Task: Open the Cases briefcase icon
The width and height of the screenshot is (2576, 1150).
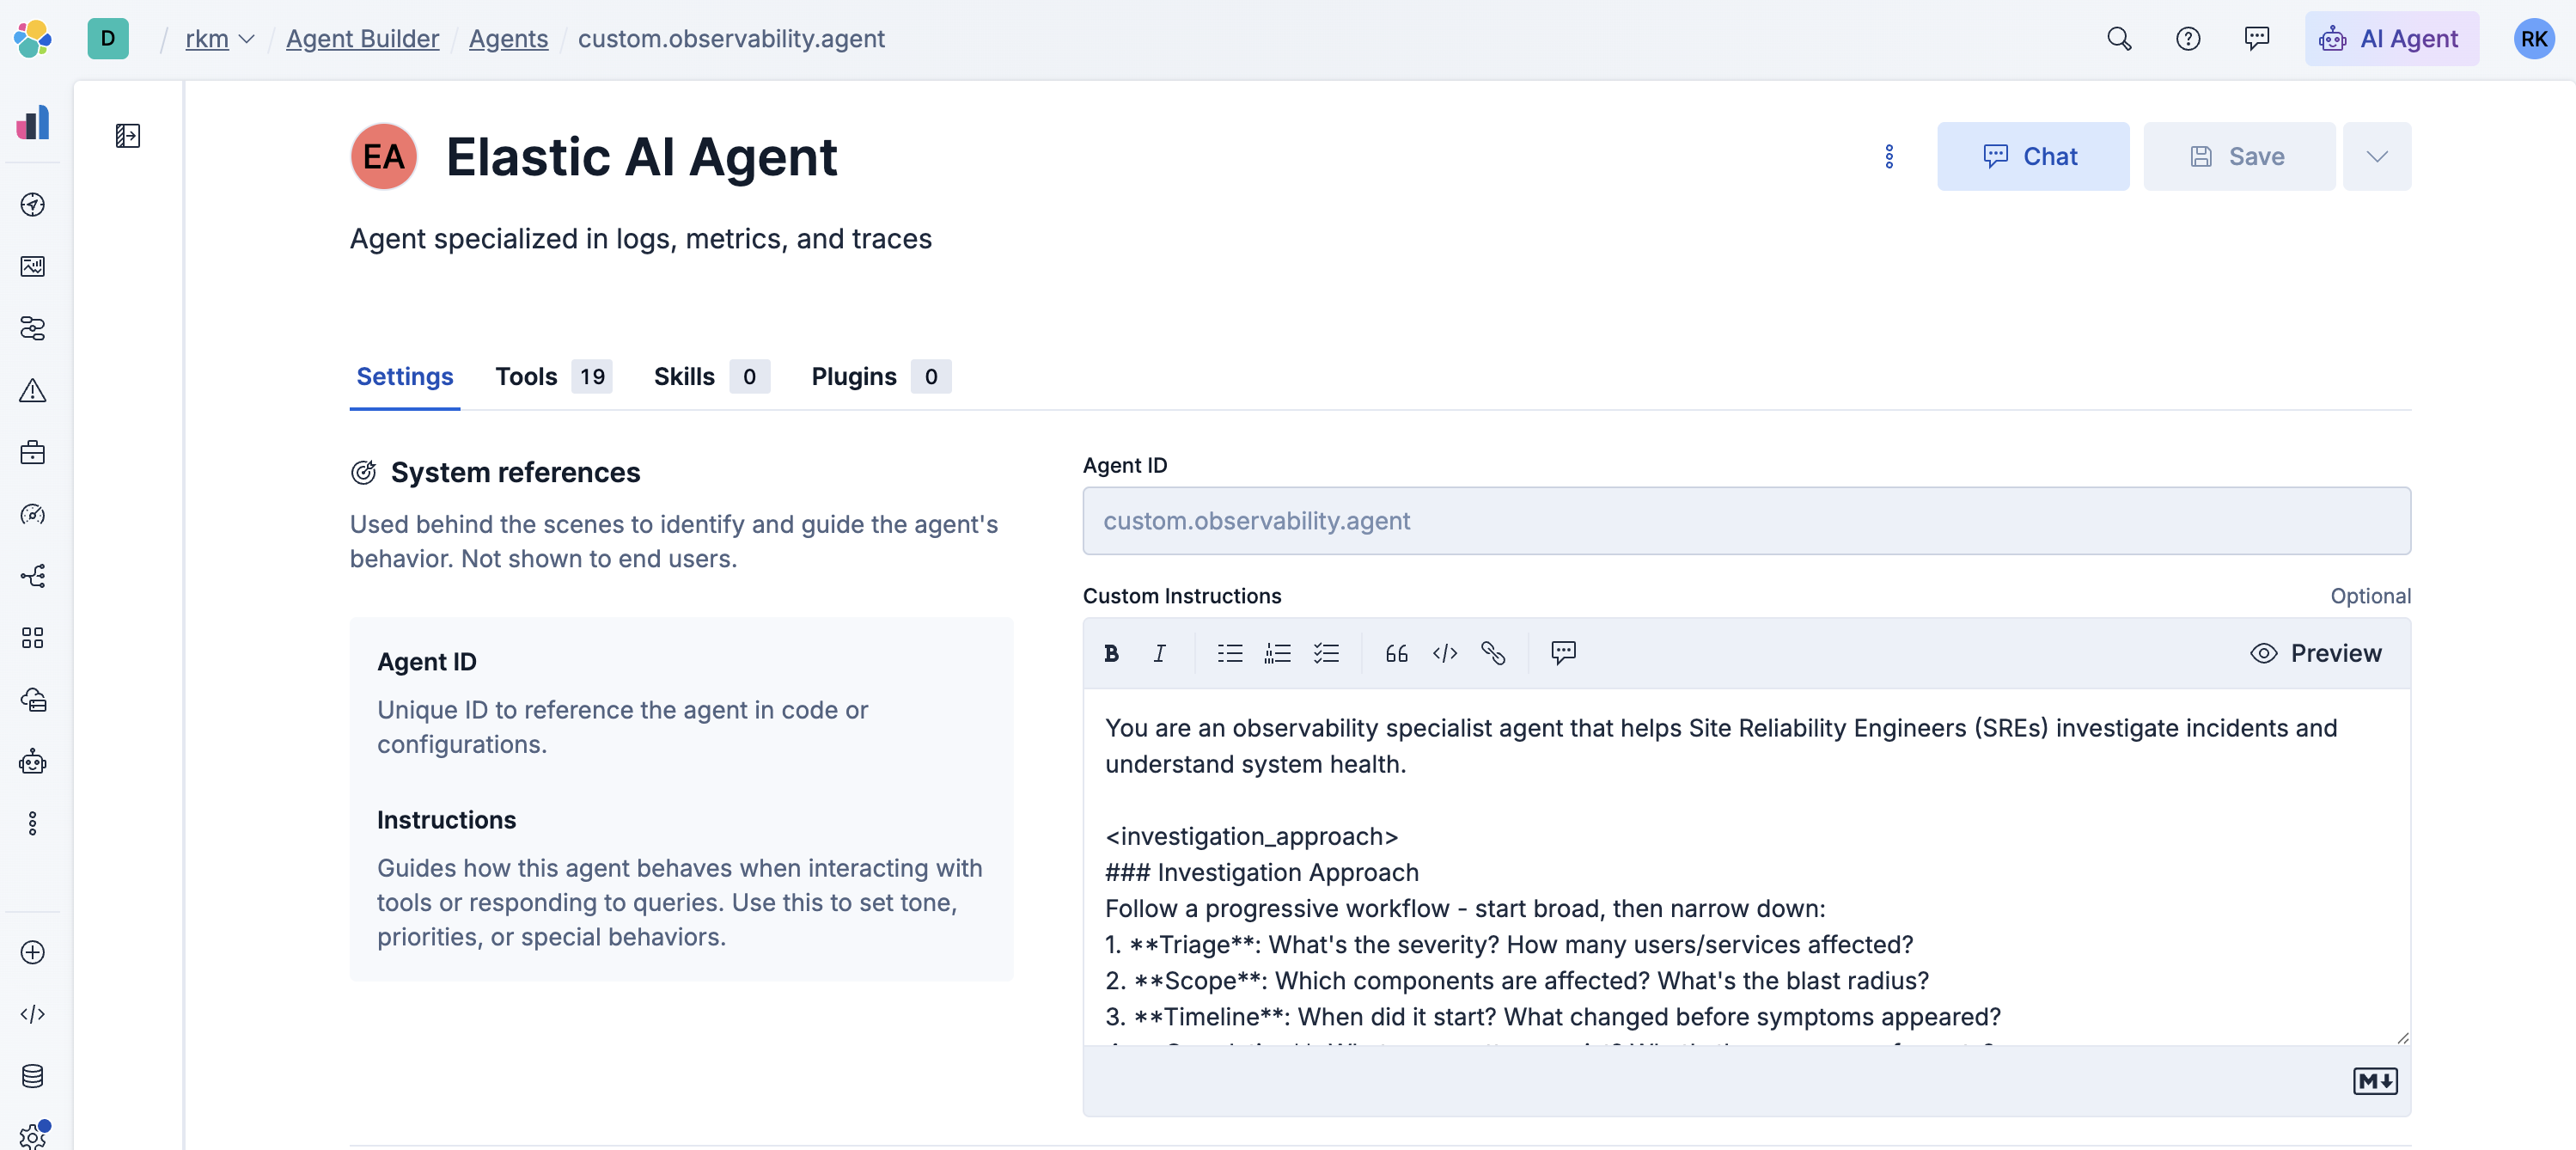Action: (33, 453)
